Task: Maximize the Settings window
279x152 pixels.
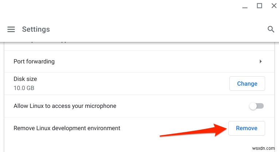Action: click(259, 5)
